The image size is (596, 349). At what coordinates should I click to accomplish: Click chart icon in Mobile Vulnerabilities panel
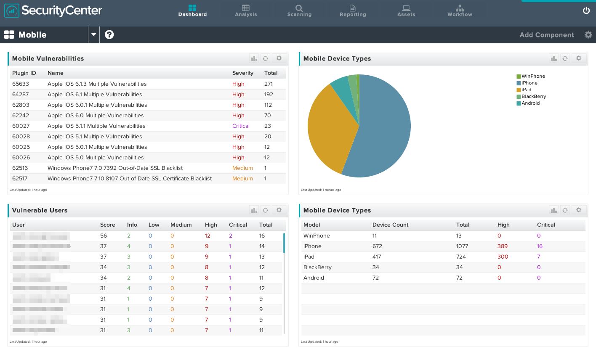pos(254,58)
